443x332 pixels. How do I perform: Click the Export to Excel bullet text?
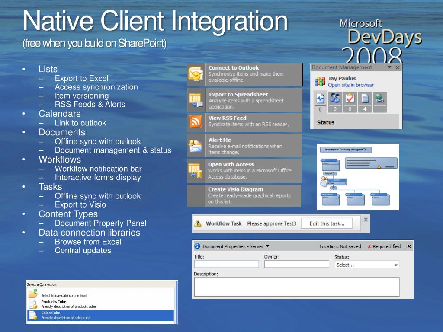click(81, 78)
